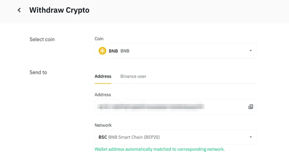Click the Withdraw Crypto page heading

(x=59, y=10)
